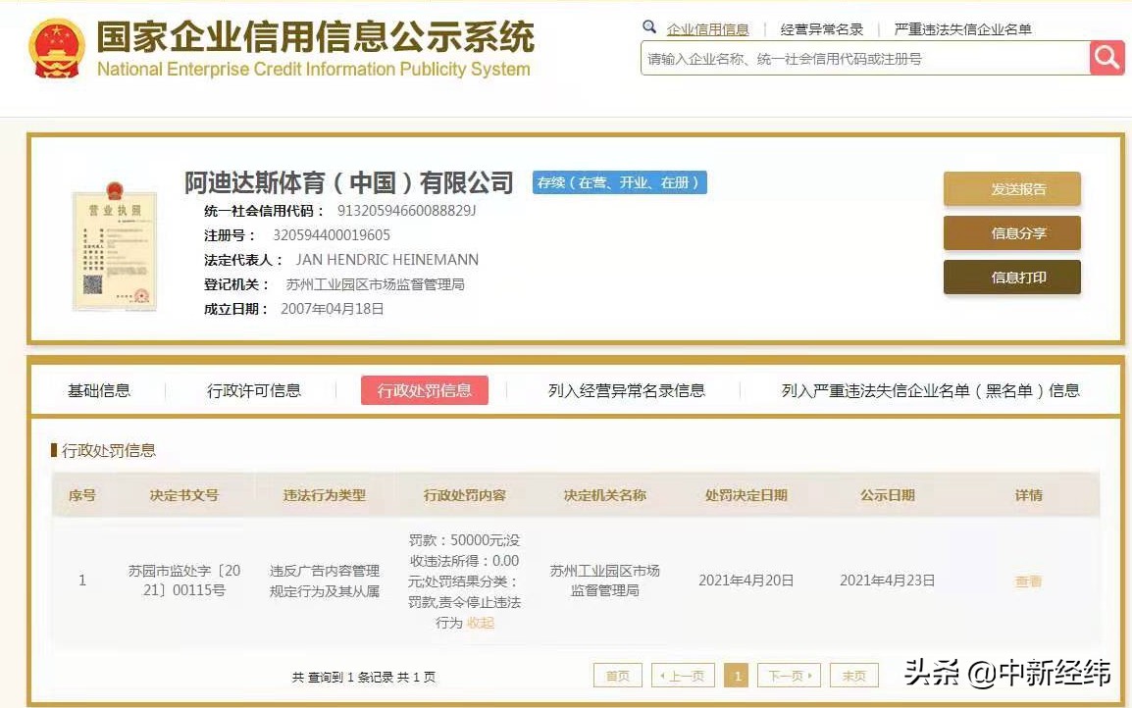Screen dimensions: 1132x708
Task: Click the 信息分享 button
Action: pyautogui.click(x=1011, y=233)
